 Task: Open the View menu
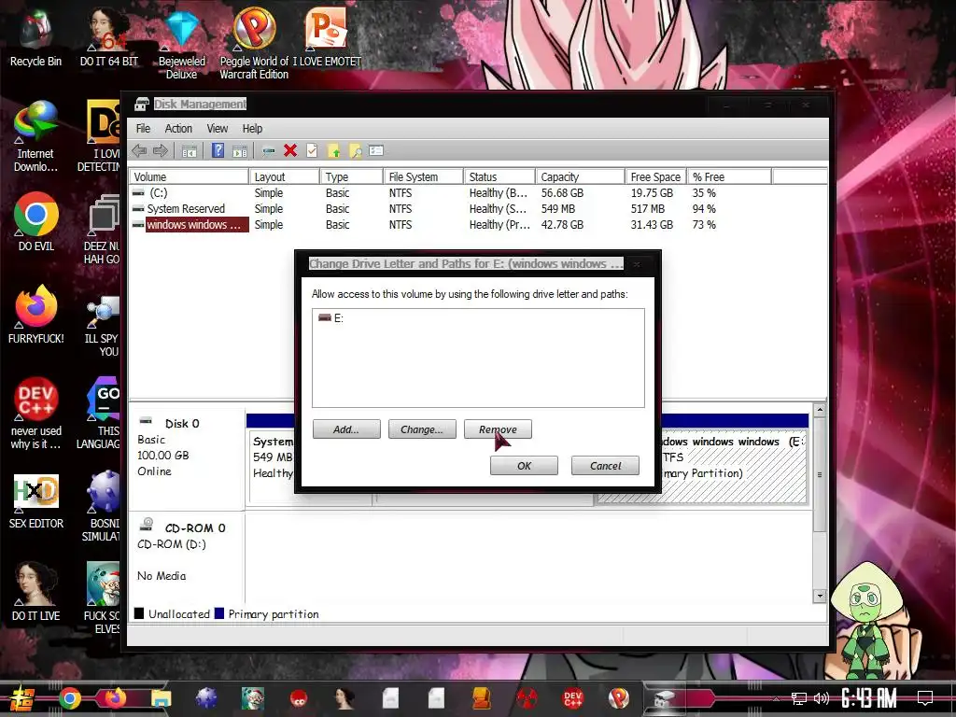[217, 129]
